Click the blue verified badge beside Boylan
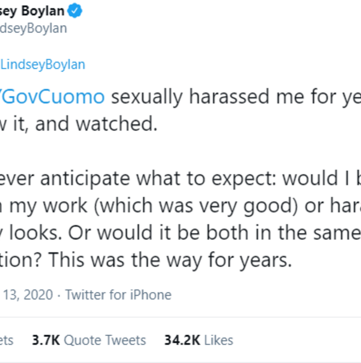The height and width of the screenshot is (363, 361). pos(76,10)
